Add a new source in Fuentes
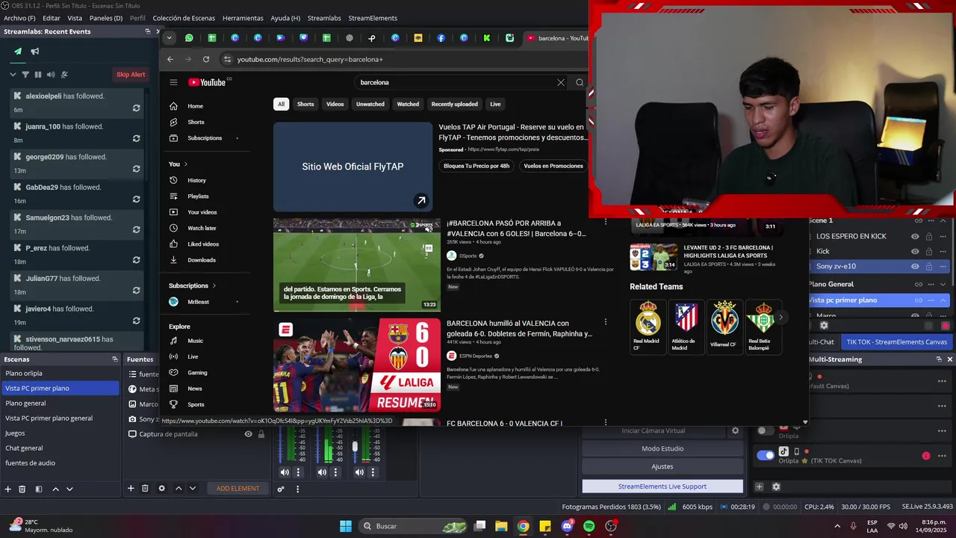 point(131,488)
